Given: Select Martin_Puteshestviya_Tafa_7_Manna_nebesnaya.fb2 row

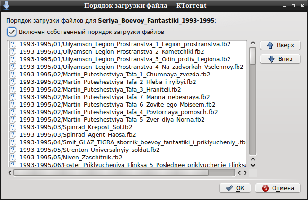Looking at the screenshot, I should (x=127, y=97).
